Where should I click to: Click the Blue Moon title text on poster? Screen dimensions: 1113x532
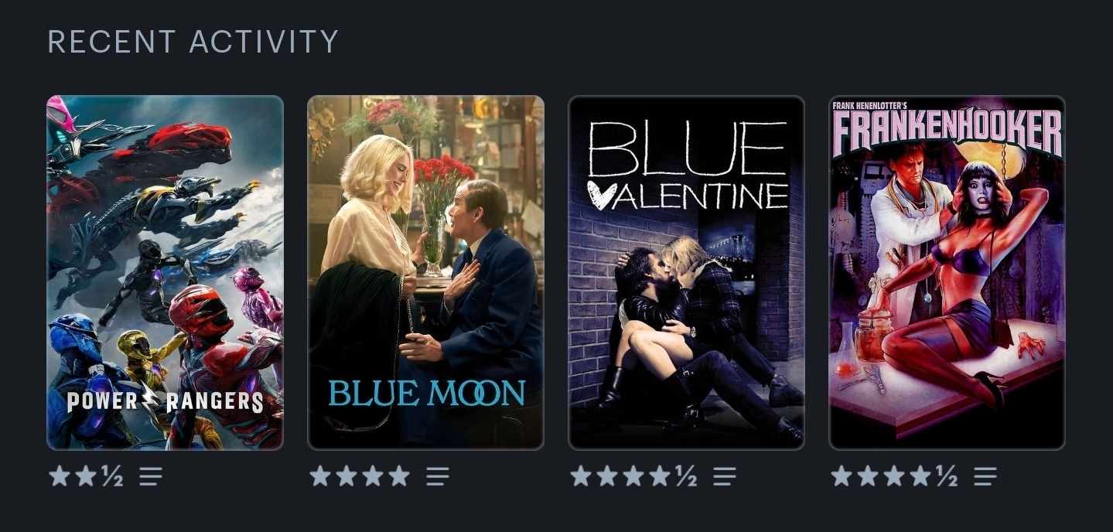coord(426,394)
